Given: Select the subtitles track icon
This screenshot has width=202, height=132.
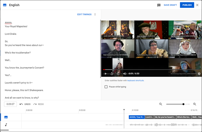Looking at the screenshot, I should (6, 117).
